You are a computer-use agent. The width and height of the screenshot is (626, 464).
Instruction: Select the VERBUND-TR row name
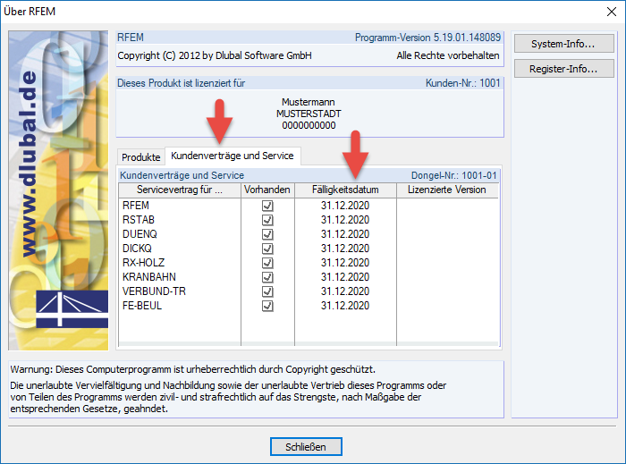pyautogui.click(x=154, y=291)
